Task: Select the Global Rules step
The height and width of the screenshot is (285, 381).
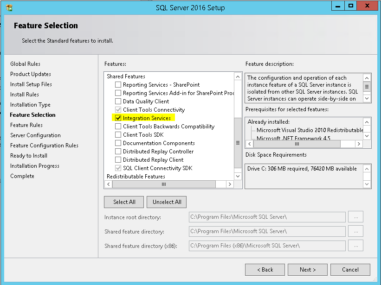Action: 25,64
